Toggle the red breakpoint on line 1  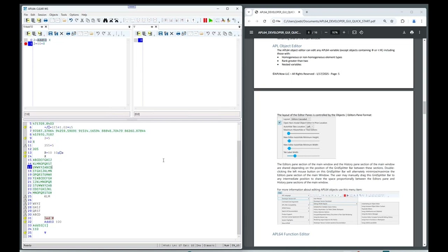26,44
